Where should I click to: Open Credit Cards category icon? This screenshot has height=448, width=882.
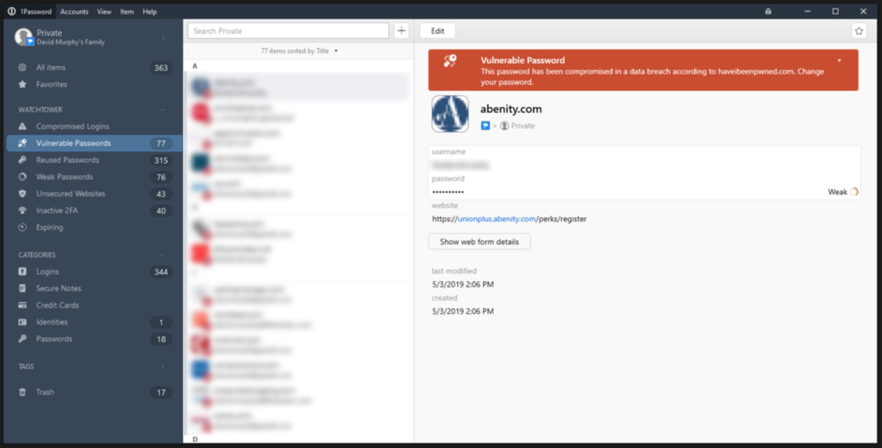pos(23,305)
